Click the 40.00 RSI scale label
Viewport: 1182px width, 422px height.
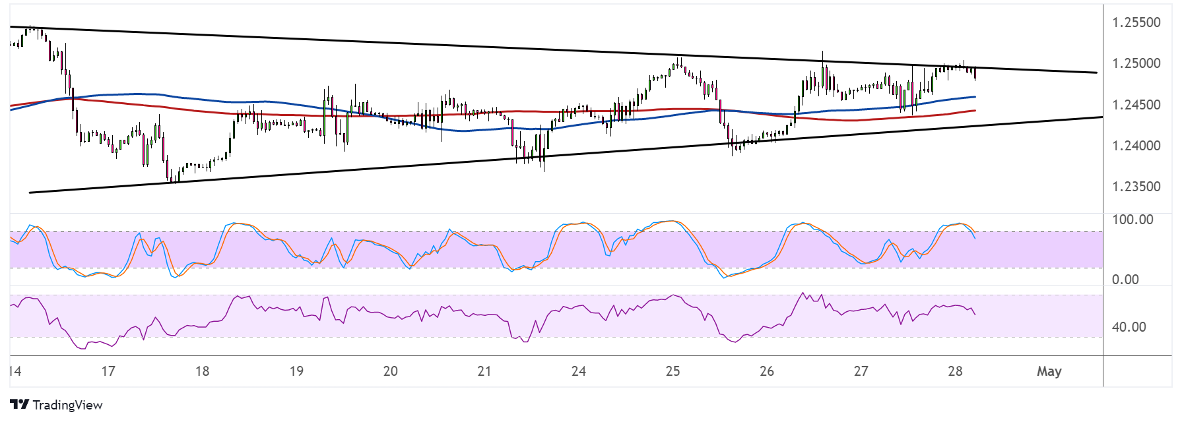click(x=1129, y=327)
